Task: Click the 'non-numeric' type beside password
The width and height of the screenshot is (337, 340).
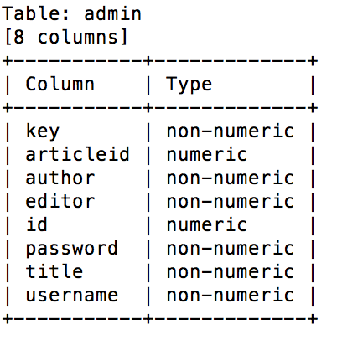Action: click(x=231, y=249)
